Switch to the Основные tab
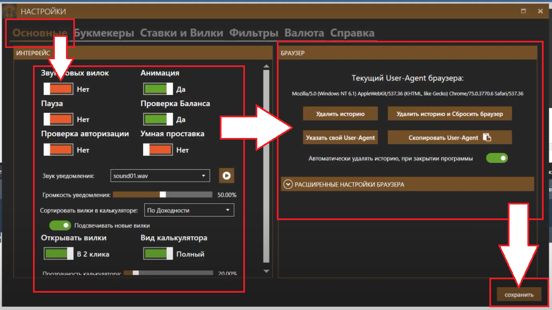 point(40,33)
